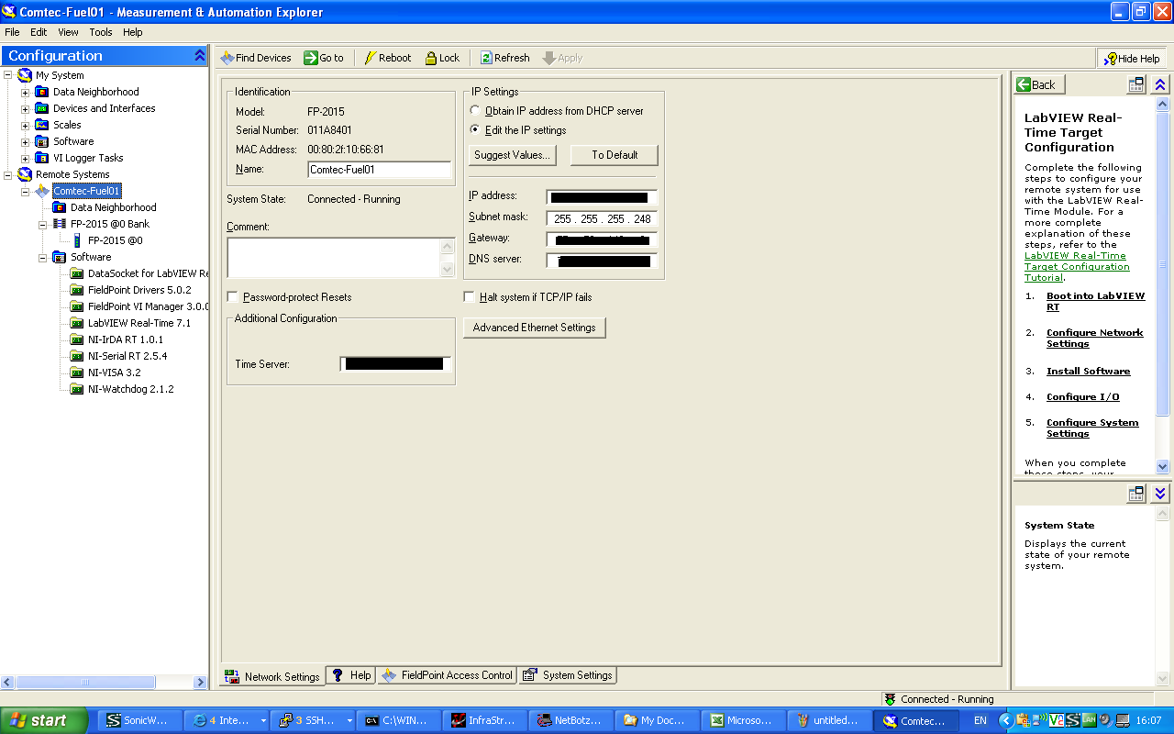Select NI-Watchdog 2.1.2 icon
This screenshot has height=734, width=1174.
pos(77,389)
